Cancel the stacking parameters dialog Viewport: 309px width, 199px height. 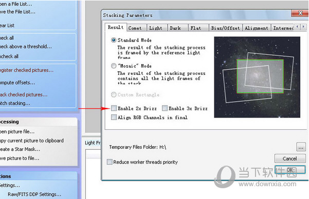[290, 158]
